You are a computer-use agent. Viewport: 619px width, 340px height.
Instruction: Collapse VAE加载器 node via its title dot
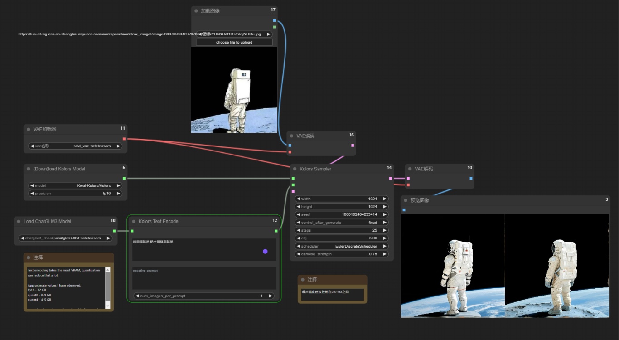click(x=29, y=129)
